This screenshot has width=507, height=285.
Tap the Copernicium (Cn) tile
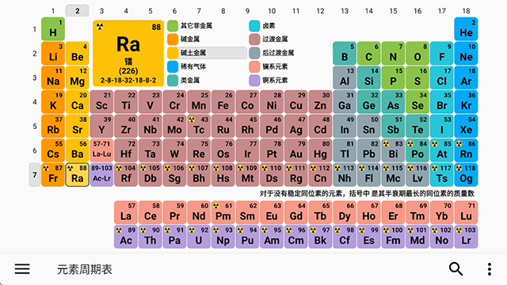click(320, 175)
